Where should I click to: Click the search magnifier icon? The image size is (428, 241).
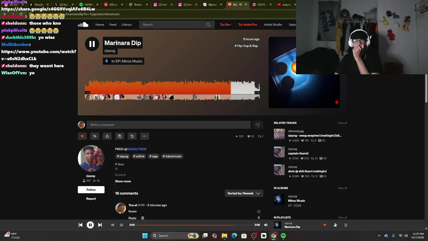(208, 24)
